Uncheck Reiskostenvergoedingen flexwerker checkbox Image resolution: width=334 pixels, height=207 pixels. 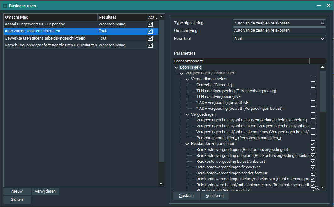pos(313,167)
